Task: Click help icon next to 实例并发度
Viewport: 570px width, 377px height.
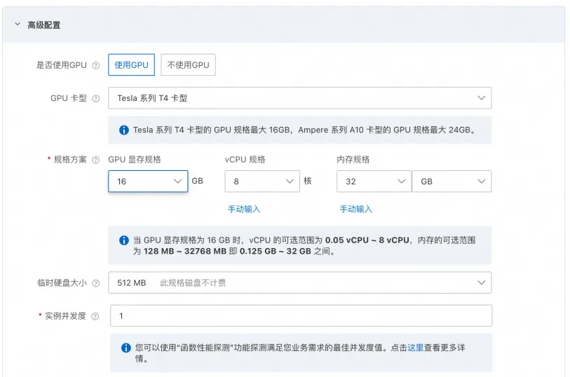Action: tap(96, 316)
